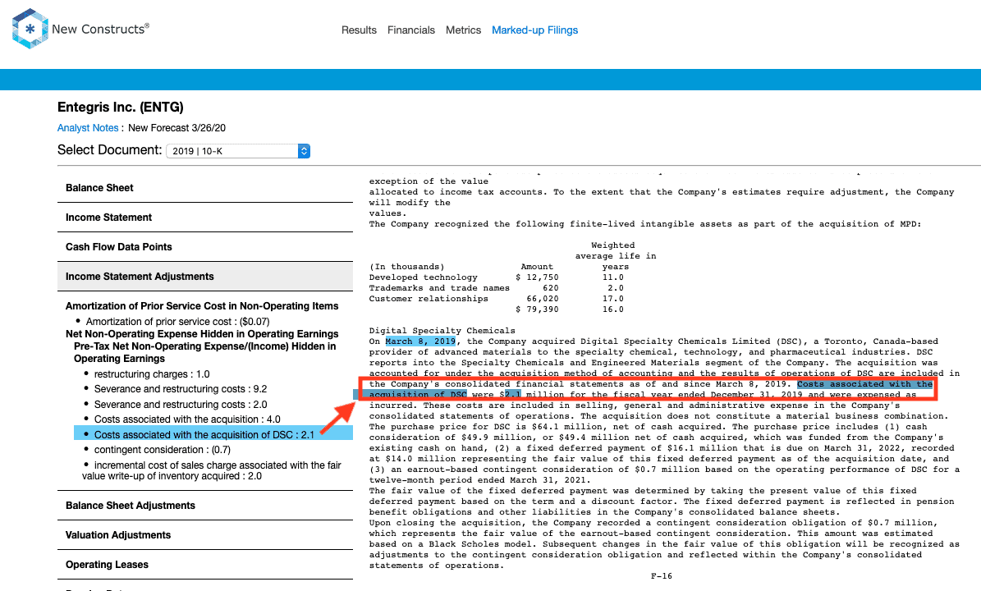Click the '66,020' amount for Customer relationships

pos(543,299)
